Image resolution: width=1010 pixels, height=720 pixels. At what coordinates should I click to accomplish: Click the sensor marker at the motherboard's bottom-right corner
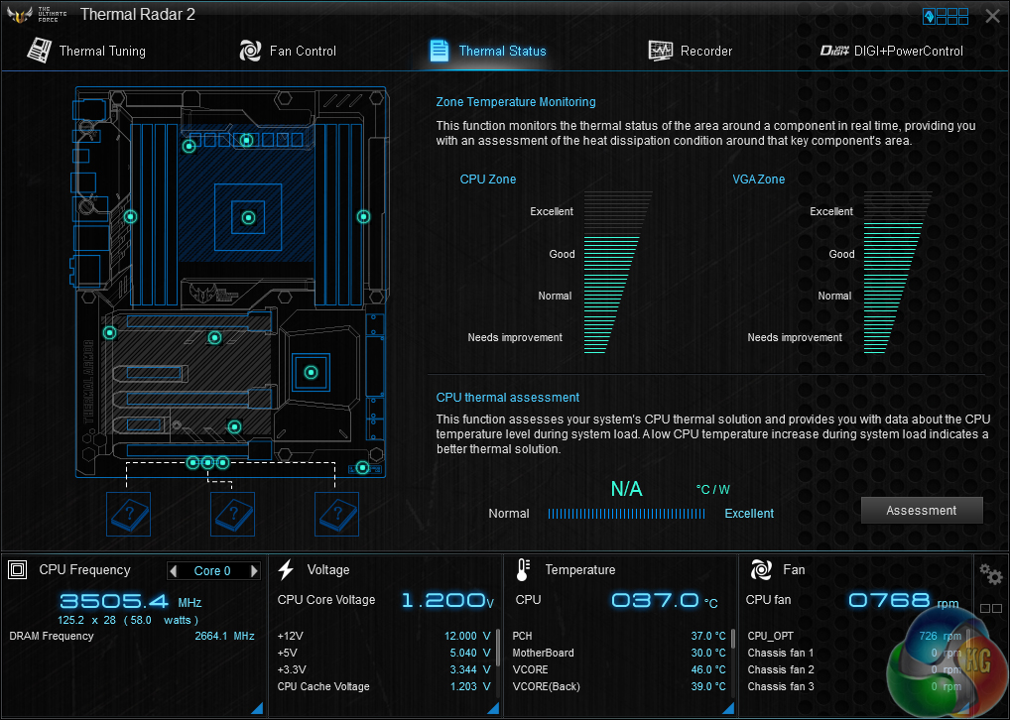click(x=362, y=467)
